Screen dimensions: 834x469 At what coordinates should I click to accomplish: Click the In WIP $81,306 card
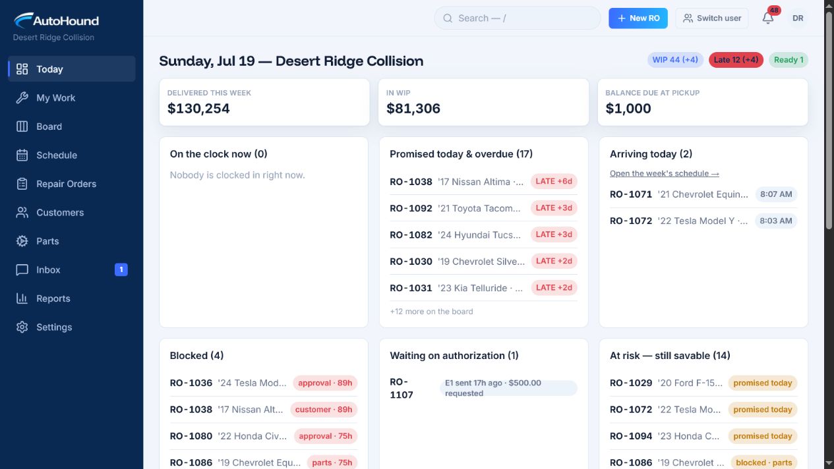(483, 102)
